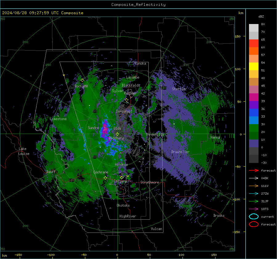Pick the bright green 20-30 dBZ swatch

[254, 128]
